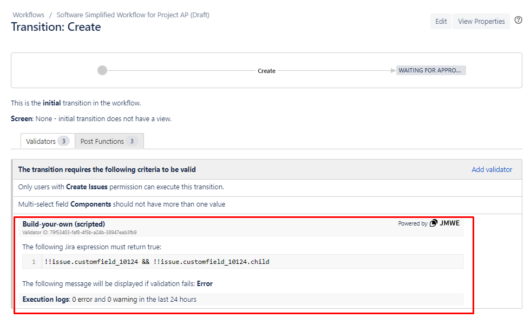Click the help question mark icon

[x=518, y=20]
